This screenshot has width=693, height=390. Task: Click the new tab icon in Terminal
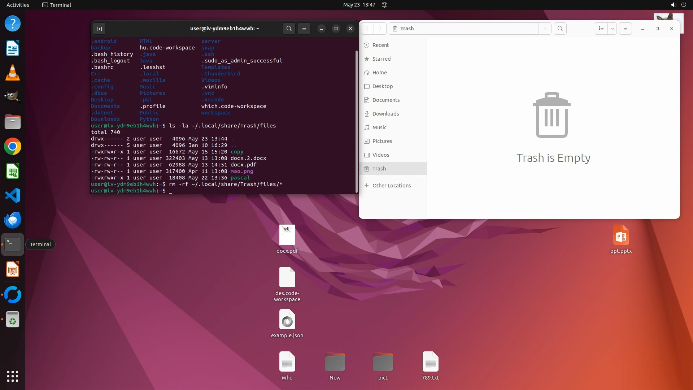100,29
